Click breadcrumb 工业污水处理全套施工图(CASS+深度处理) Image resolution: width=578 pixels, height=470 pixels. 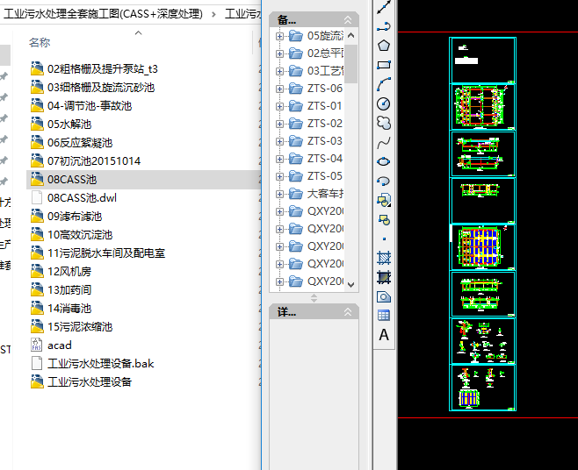tap(103, 14)
